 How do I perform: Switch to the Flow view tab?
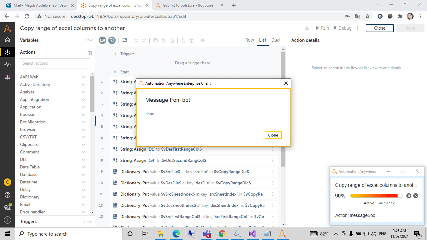(x=249, y=40)
